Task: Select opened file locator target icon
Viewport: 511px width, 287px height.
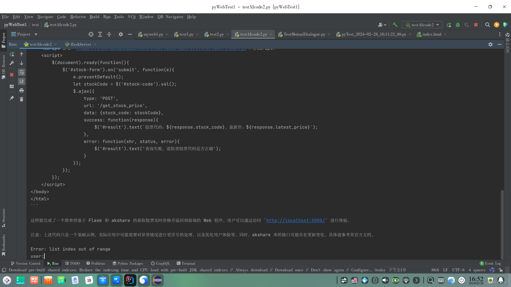Action: pyautogui.click(x=91, y=34)
